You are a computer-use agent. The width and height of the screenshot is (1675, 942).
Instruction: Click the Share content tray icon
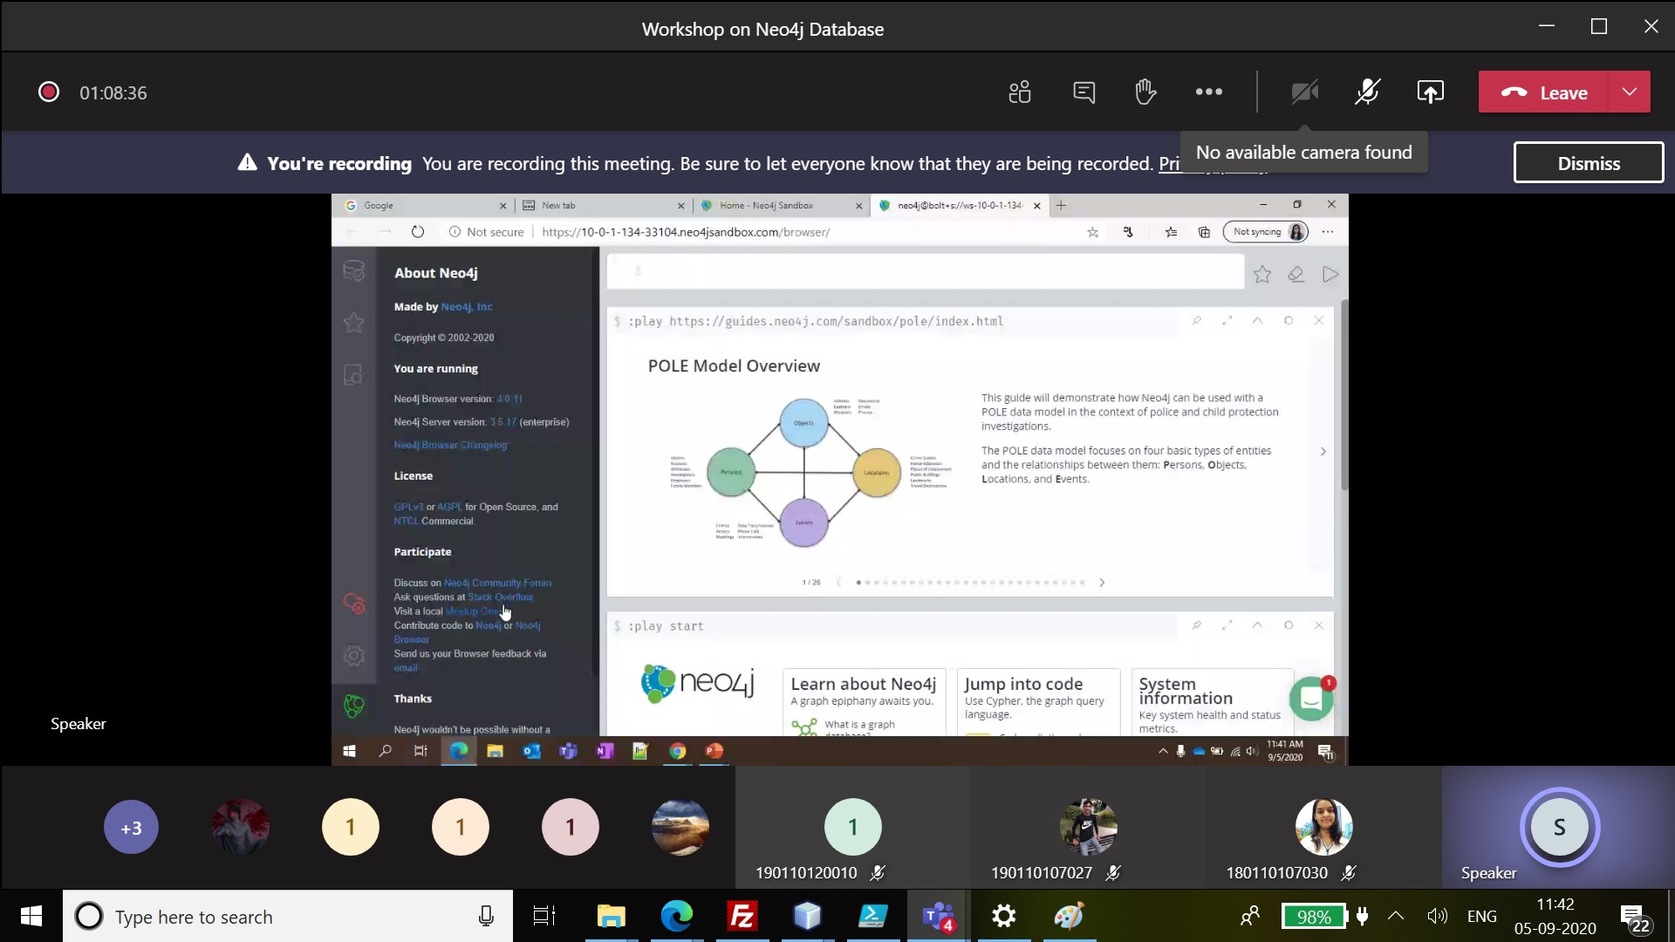(x=1430, y=92)
